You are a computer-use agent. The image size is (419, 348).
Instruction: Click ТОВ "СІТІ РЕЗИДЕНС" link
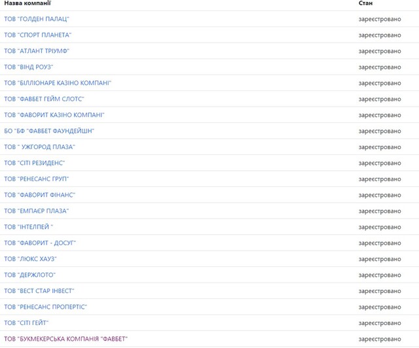click(x=35, y=163)
